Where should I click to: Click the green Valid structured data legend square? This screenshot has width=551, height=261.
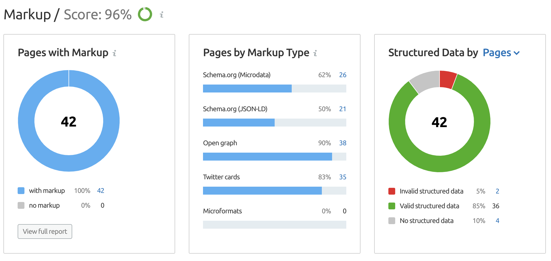391,206
